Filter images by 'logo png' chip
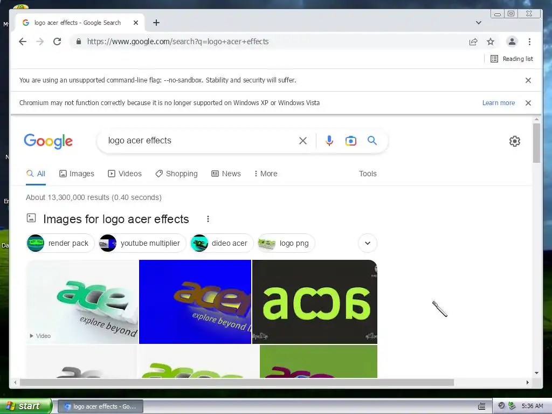 [x=286, y=243]
